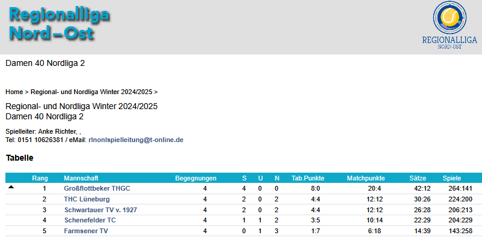View the Schenefelder TC team link

coord(90,220)
